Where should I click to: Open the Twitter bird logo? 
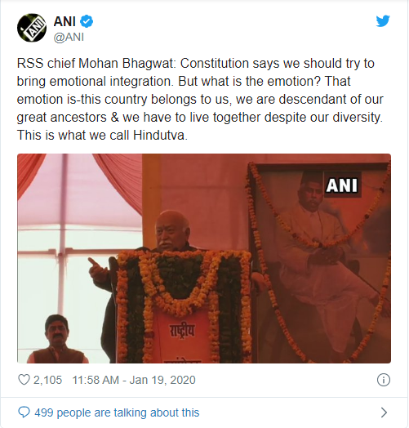tap(383, 21)
